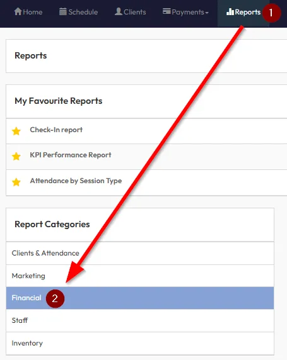Click the Reports page heading

coord(31,56)
